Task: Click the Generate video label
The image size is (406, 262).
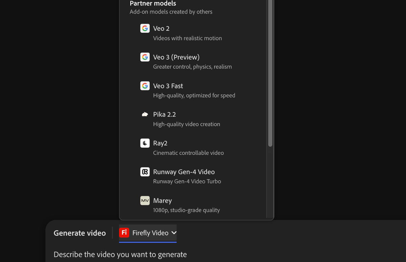Action: point(80,233)
